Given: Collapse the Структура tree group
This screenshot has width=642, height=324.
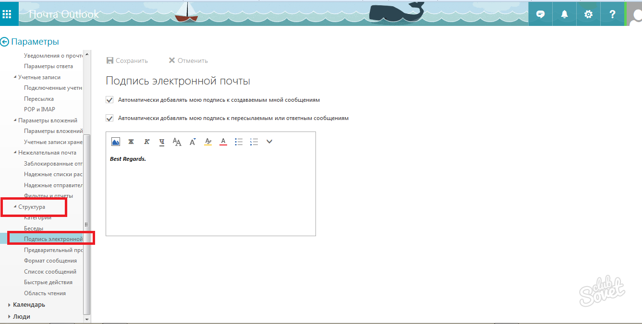Looking at the screenshot, I should coord(14,206).
